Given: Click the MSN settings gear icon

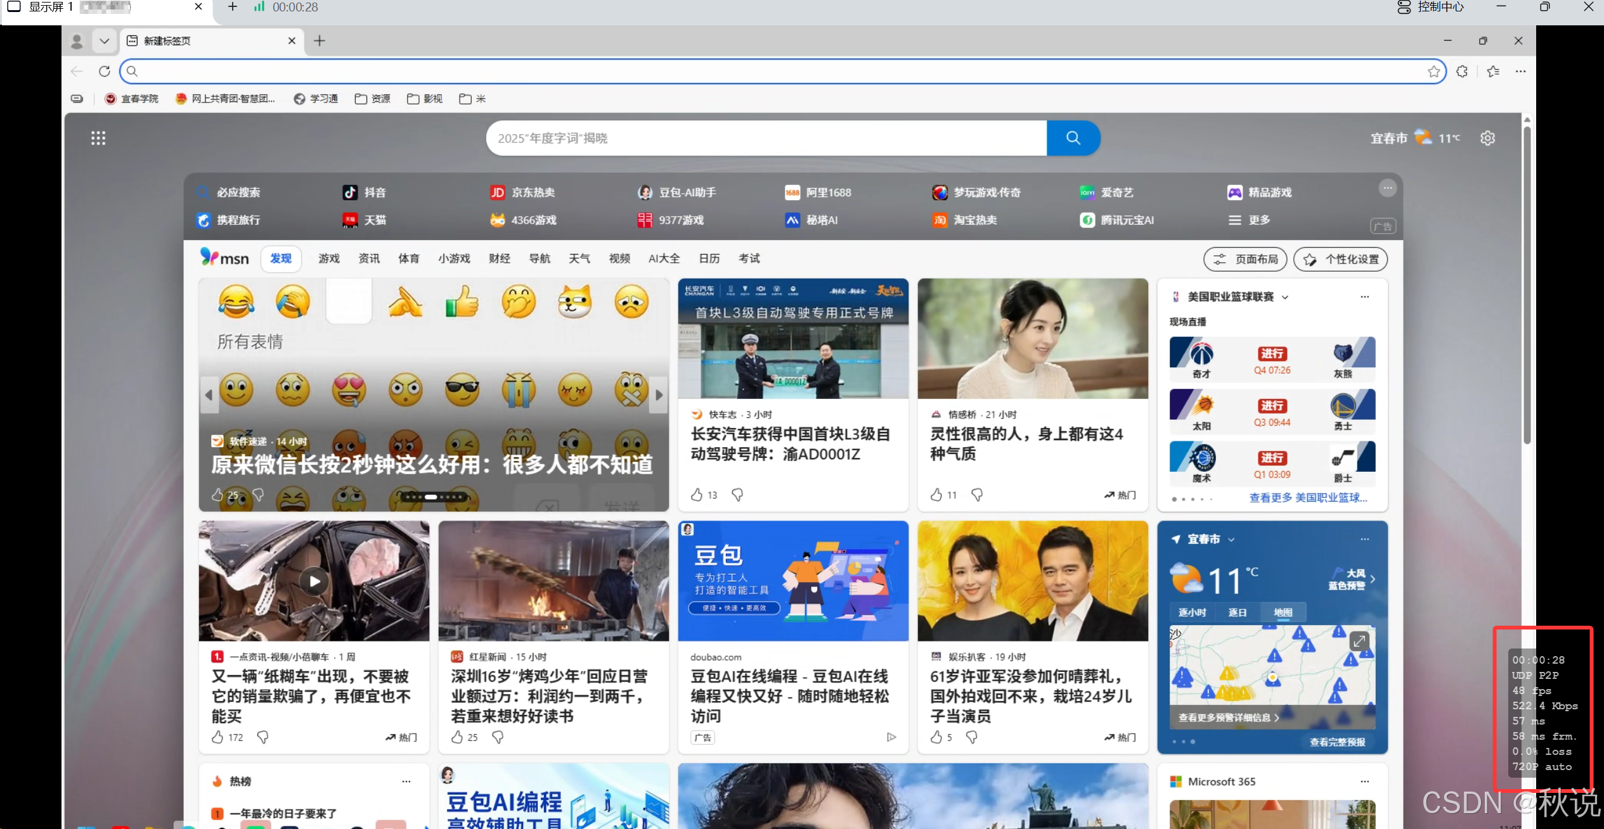Looking at the screenshot, I should (x=1487, y=137).
